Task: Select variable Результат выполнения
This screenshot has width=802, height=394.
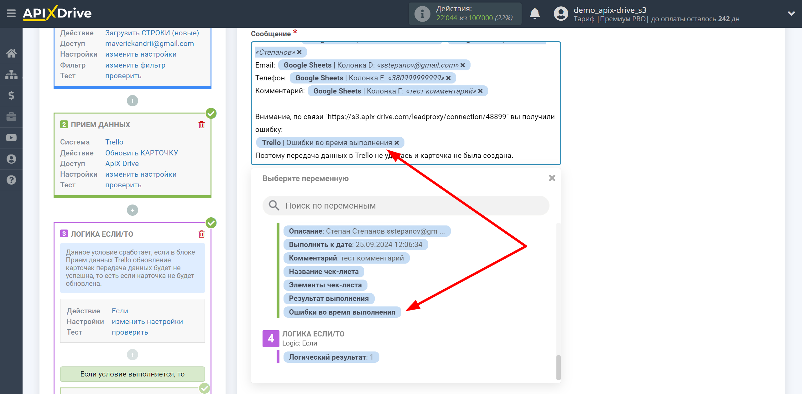Action: [329, 298]
